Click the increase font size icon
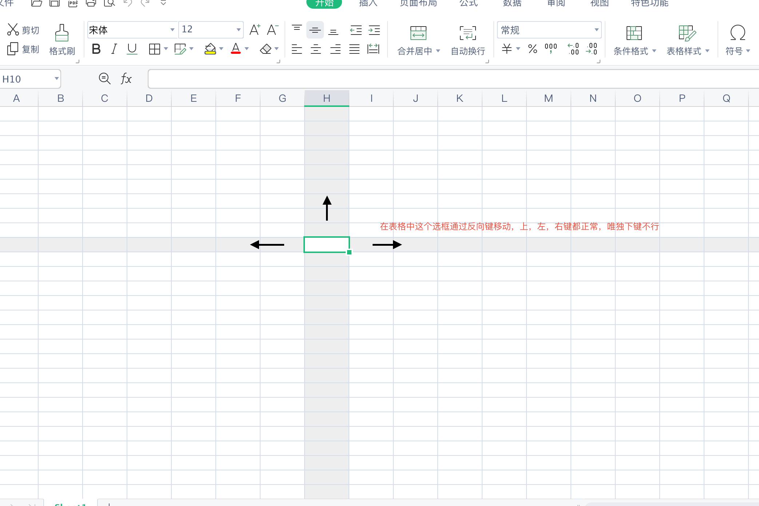This screenshot has width=759, height=506. click(255, 30)
